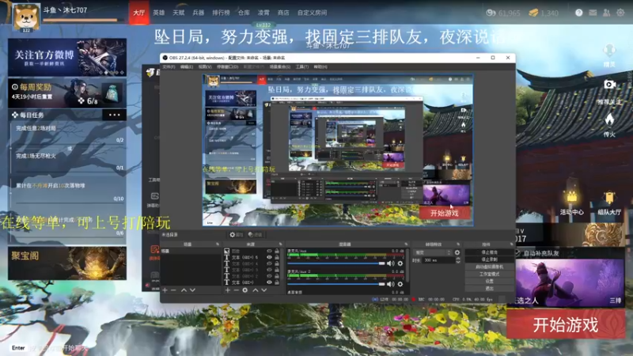Toggle lock on first source row in OBS

pos(277,251)
